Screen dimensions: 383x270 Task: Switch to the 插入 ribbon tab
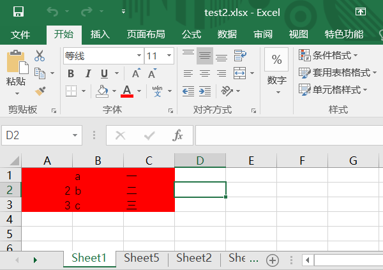pos(100,34)
